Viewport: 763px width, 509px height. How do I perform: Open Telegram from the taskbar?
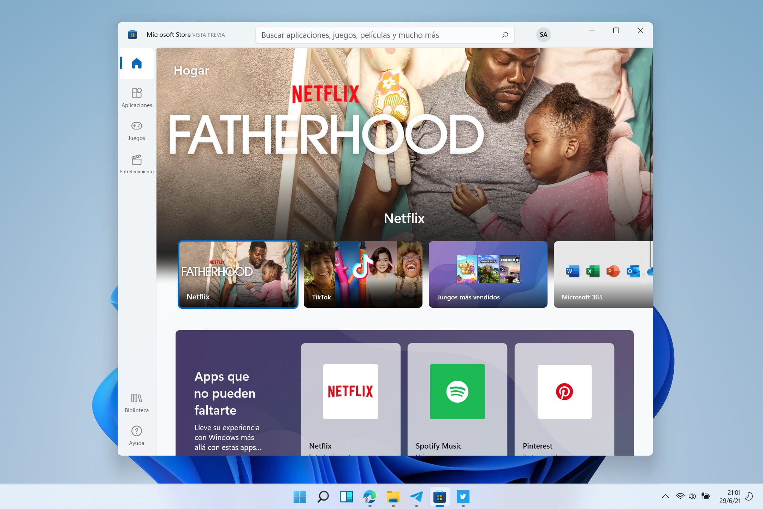tap(416, 497)
